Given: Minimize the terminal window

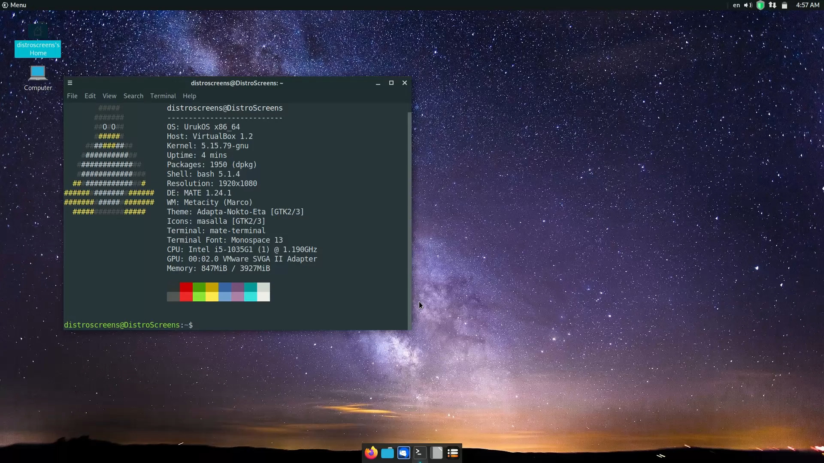Looking at the screenshot, I should pos(378,83).
